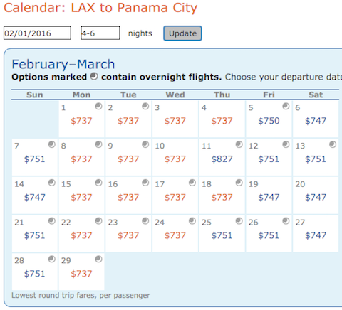Select the $747 fare on Saturday February 6
342x310 pixels.
click(316, 121)
